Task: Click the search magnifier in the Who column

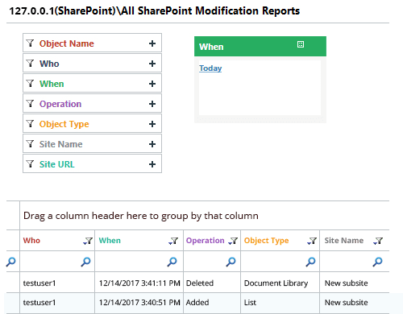Action: [85, 262]
